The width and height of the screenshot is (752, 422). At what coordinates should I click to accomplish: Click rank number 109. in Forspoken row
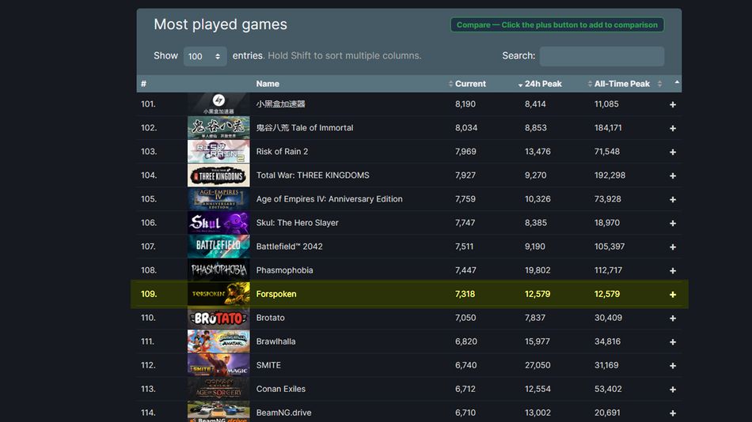tap(148, 294)
